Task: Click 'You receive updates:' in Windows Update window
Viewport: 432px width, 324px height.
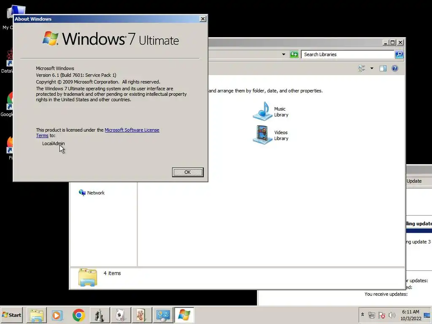Action: pyautogui.click(x=386, y=294)
